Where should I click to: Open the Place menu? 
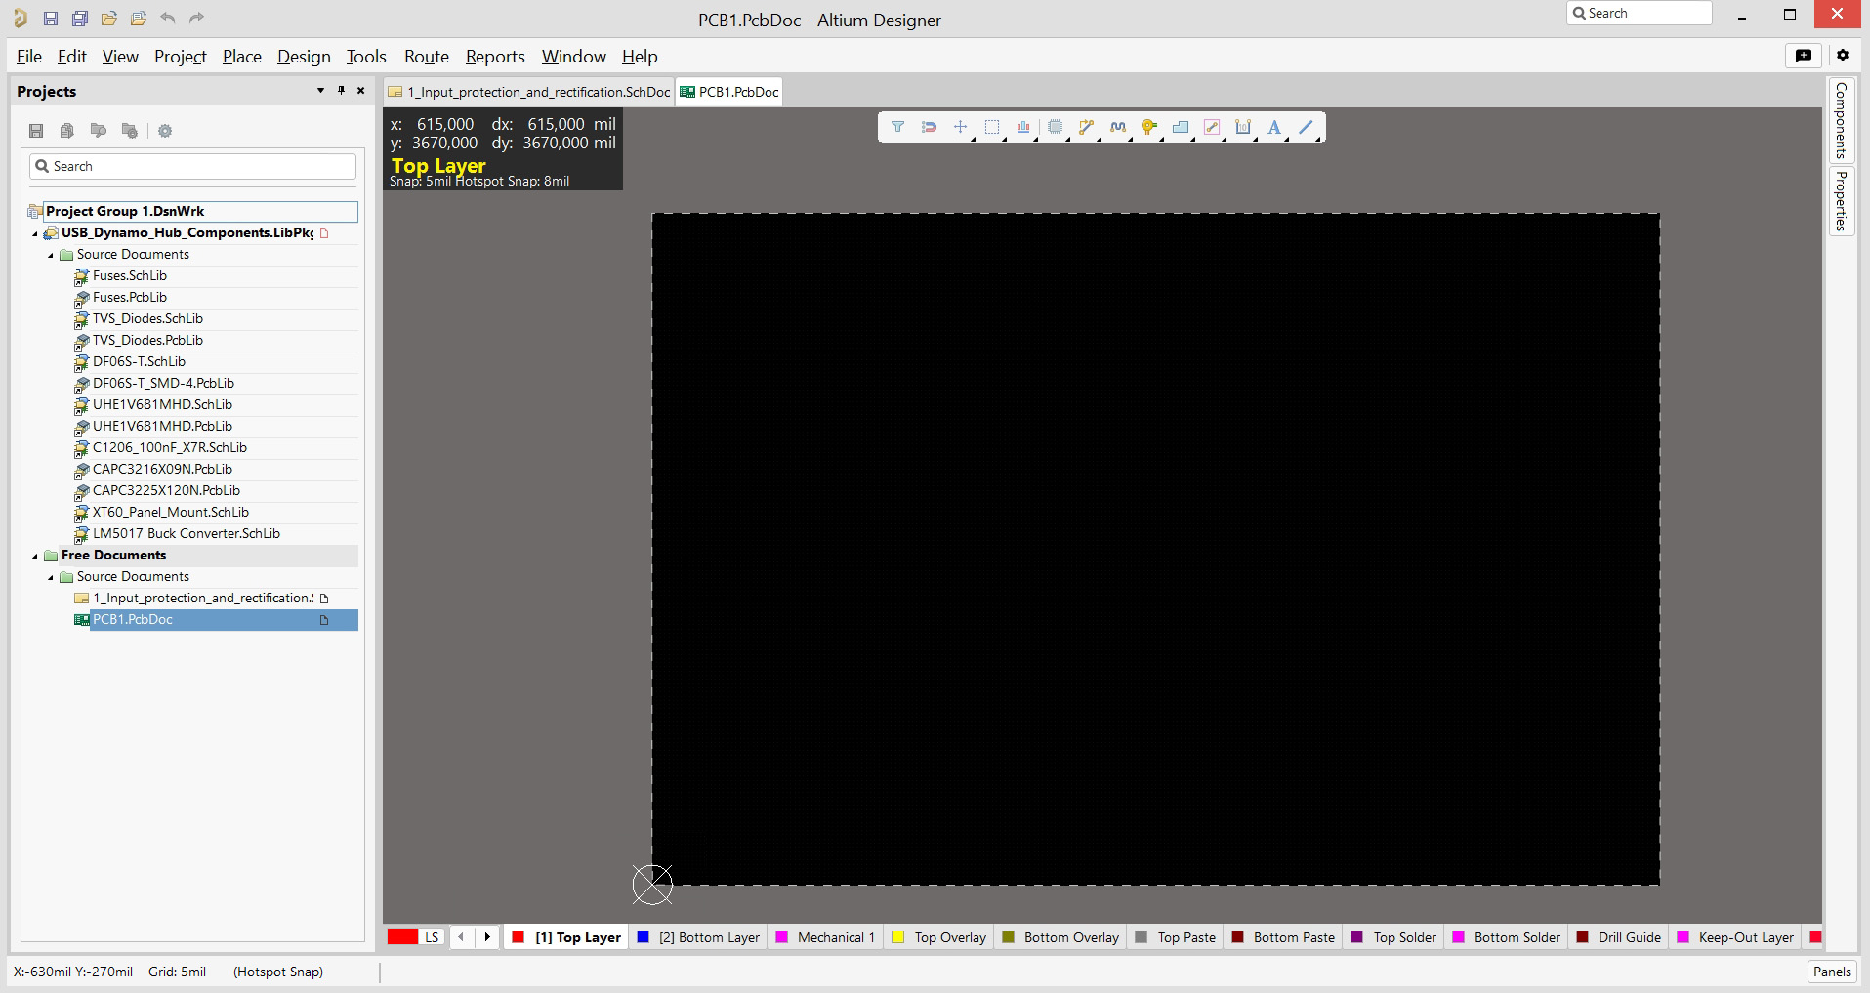click(x=242, y=57)
